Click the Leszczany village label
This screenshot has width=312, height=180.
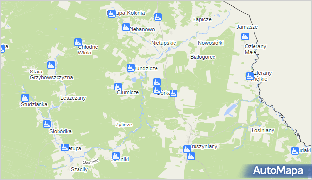[x=73, y=98]
